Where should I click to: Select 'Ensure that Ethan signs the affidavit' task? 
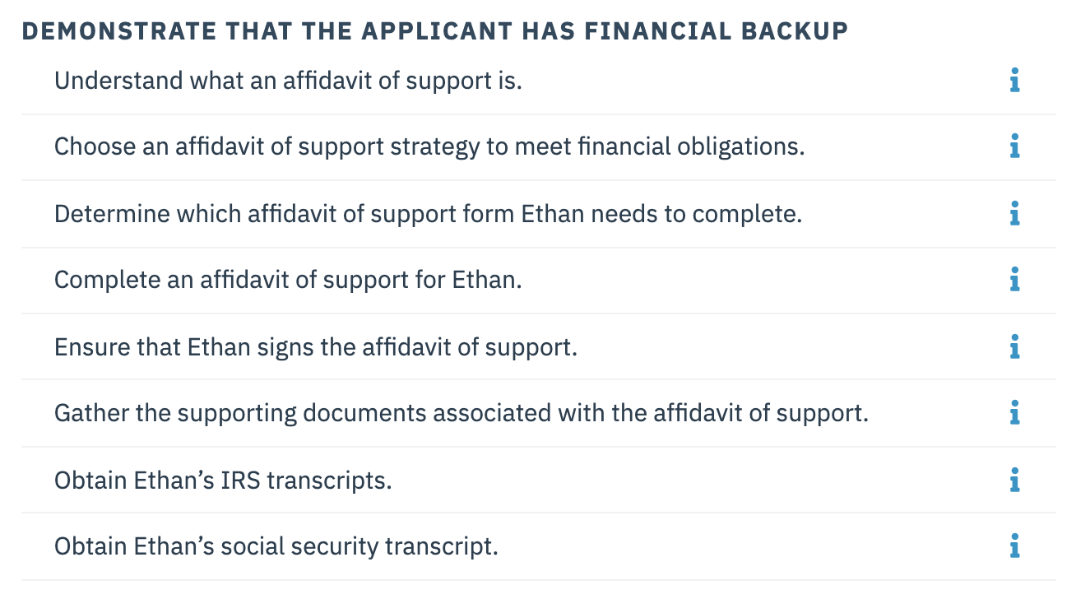coord(316,347)
